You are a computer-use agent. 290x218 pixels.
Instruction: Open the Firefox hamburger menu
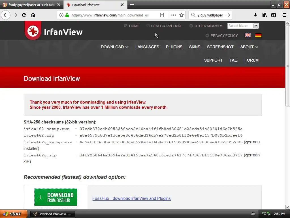(285, 15)
